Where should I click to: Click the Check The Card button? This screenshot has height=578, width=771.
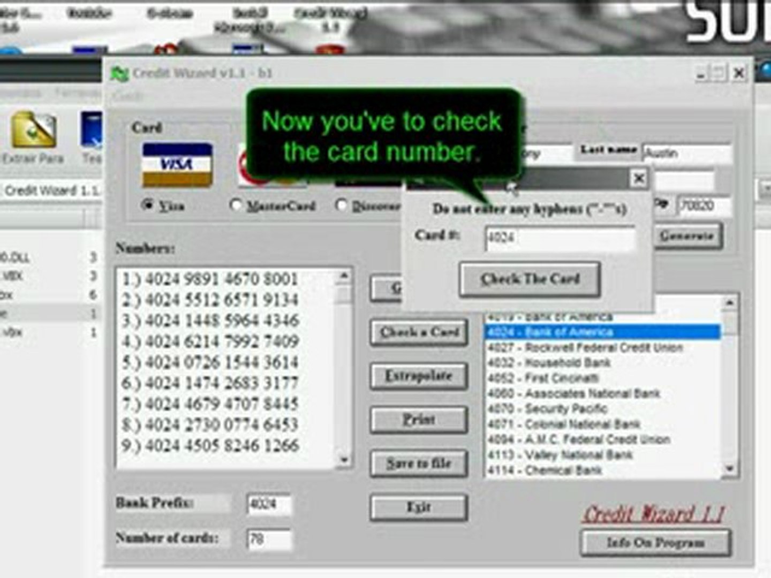point(530,279)
